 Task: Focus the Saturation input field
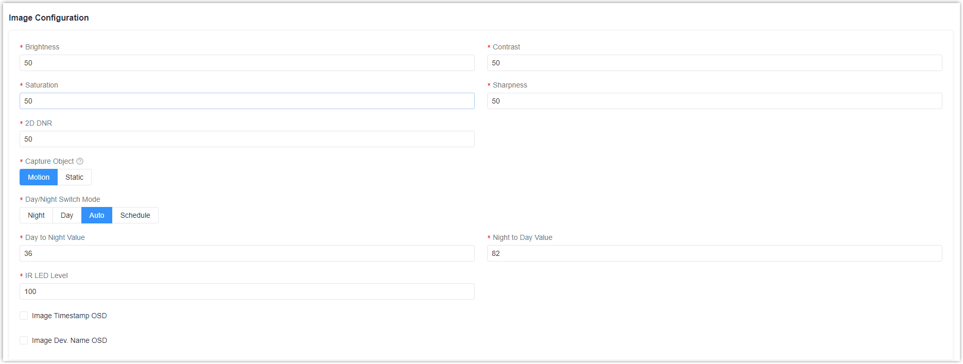point(247,101)
